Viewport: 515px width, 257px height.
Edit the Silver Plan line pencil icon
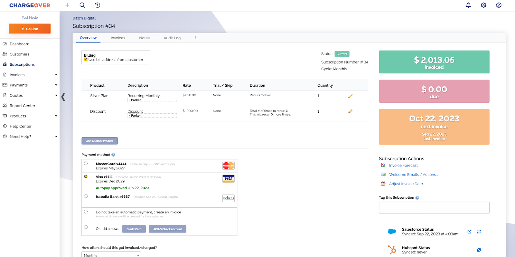click(350, 96)
